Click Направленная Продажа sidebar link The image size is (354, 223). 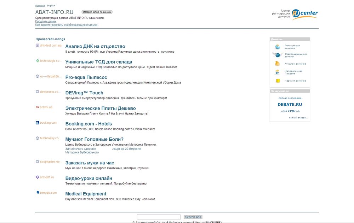click(293, 72)
